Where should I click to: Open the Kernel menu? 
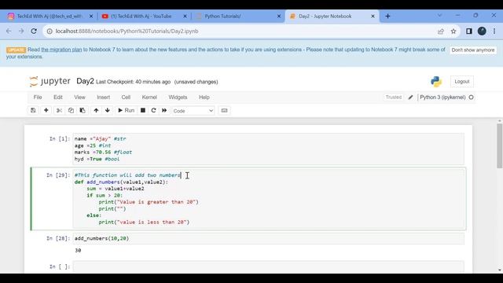pos(149,97)
